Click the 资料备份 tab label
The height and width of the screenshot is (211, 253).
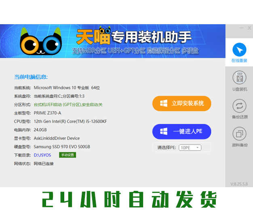click(240, 145)
